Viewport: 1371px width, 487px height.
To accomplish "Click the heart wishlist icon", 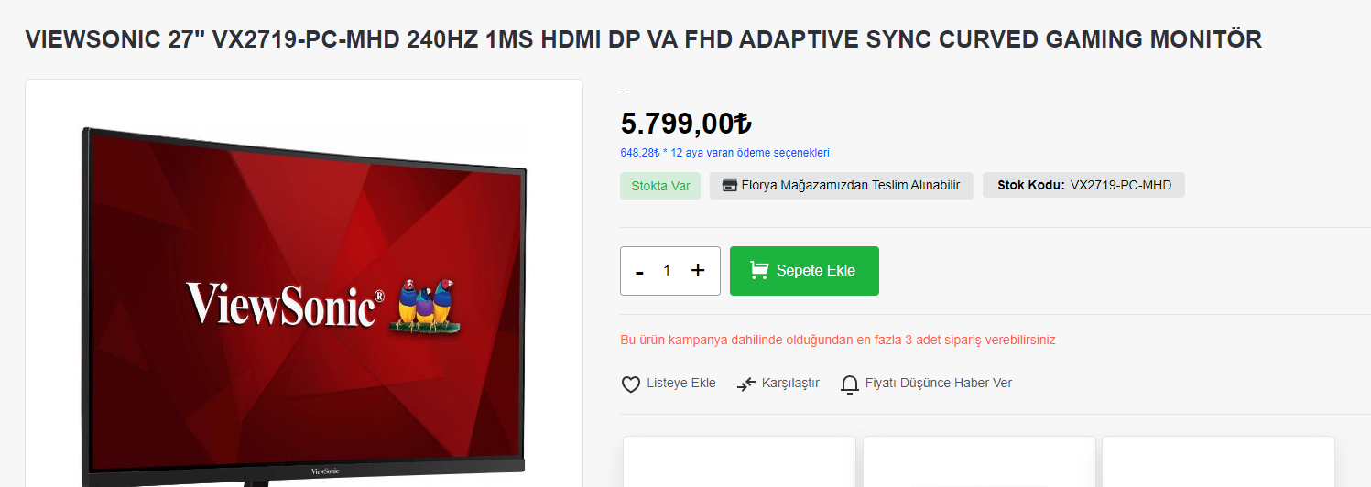I will click(631, 384).
